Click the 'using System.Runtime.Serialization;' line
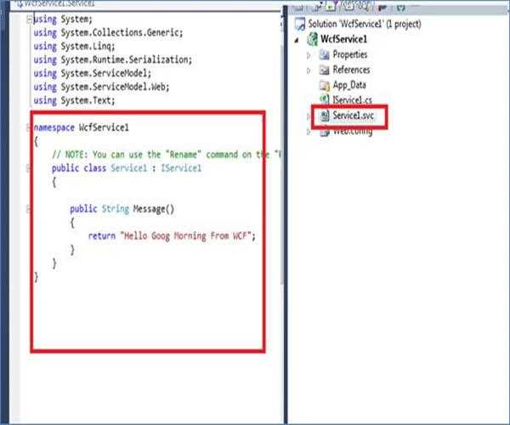510x425 pixels. pos(113,59)
